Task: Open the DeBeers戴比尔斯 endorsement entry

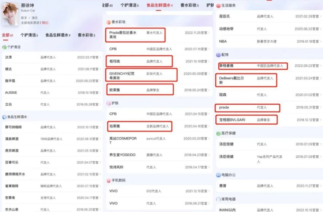Action: point(270,80)
